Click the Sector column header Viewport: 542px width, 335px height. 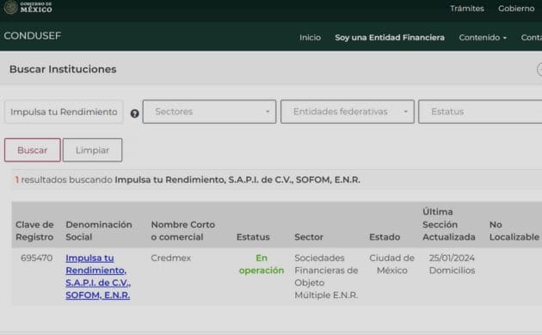(309, 237)
